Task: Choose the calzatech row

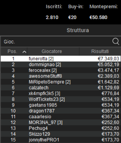Action: coord(60,88)
